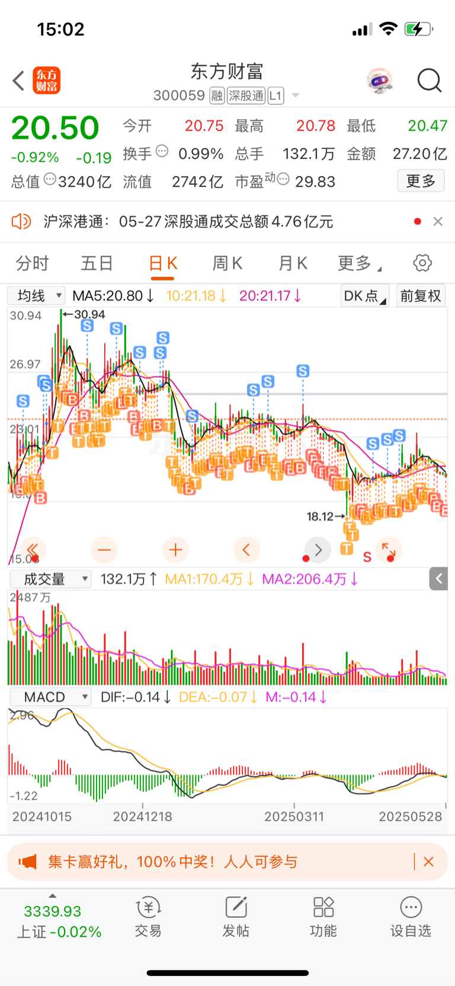Open the 东方财富 orange app logo
455x986 pixels.
[46, 81]
